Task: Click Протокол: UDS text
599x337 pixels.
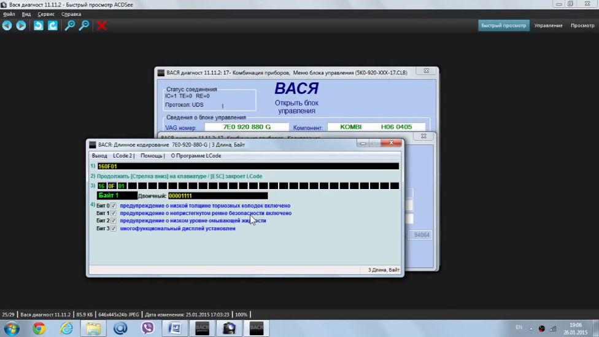Action: [184, 105]
